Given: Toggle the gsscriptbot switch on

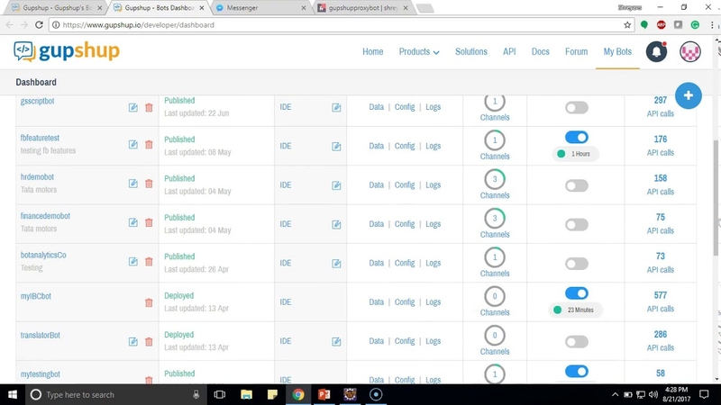Looking at the screenshot, I should pos(577,107).
